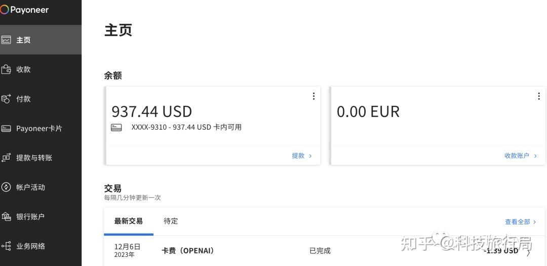This screenshot has height=266, width=547.
Task: Click the 提款 withdraw link
Action: (301, 156)
